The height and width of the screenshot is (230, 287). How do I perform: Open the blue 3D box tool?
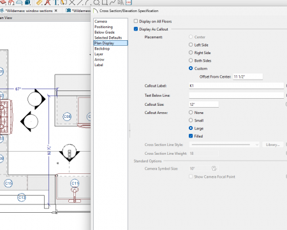pos(27,2)
